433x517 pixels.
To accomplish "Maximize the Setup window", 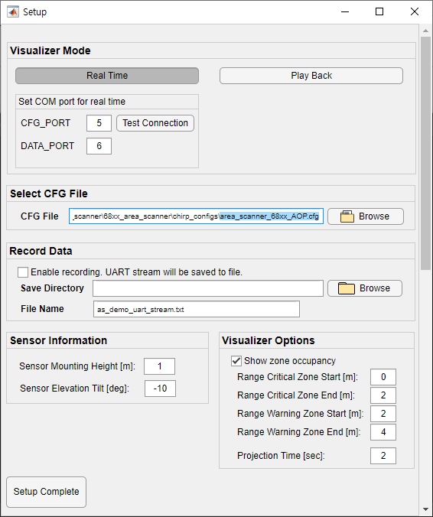I will click(x=379, y=12).
